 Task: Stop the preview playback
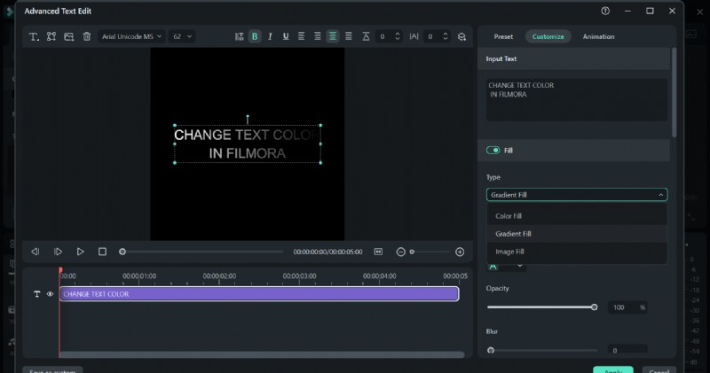102,252
